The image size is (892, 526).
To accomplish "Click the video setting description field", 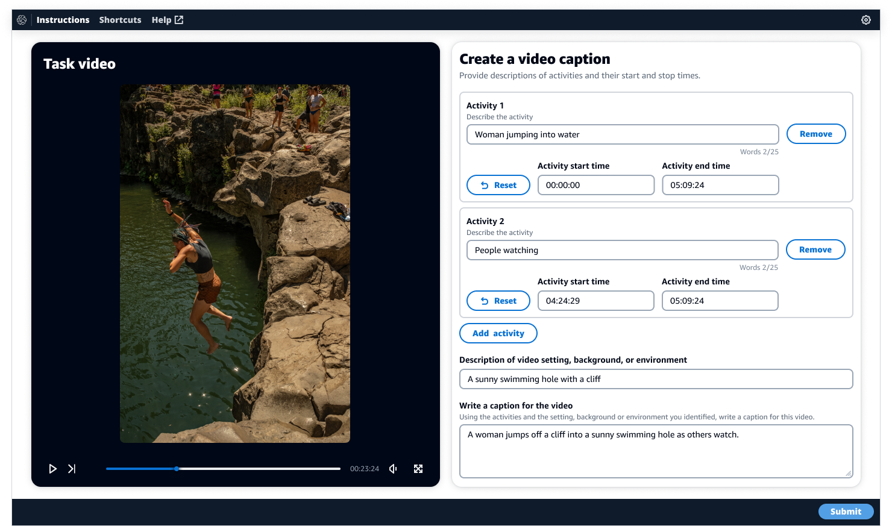I will tap(656, 378).
